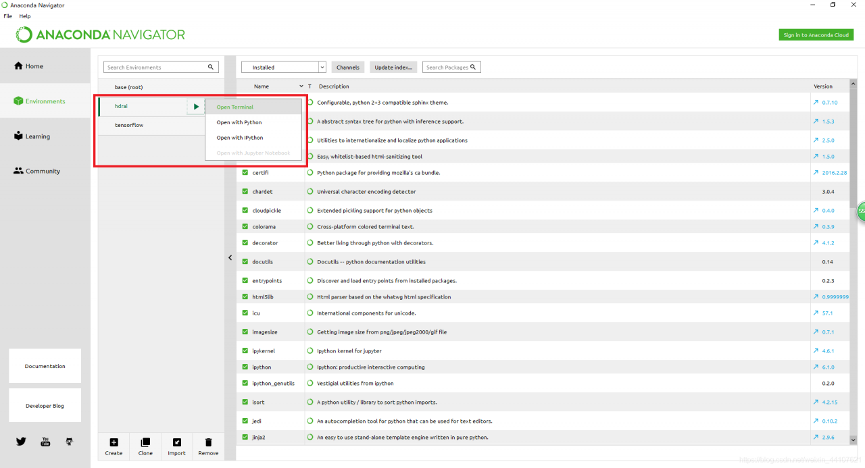Click the upgrade arrow beside version 0.9999999
This screenshot has width=865, height=468.
point(816,297)
